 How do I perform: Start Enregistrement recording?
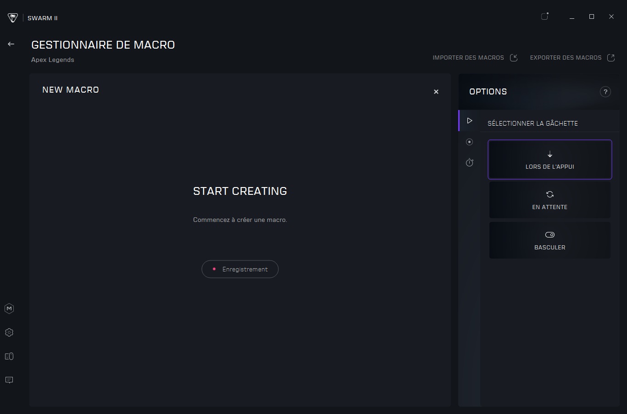pos(240,269)
